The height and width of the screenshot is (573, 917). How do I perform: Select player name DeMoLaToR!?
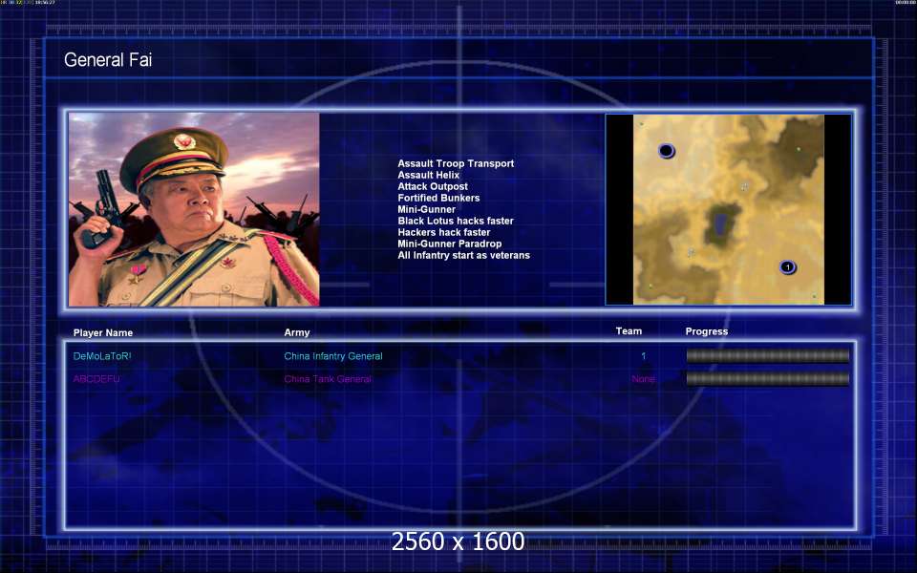(102, 356)
